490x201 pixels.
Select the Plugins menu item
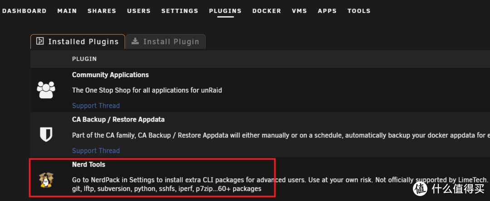[x=225, y=11]
